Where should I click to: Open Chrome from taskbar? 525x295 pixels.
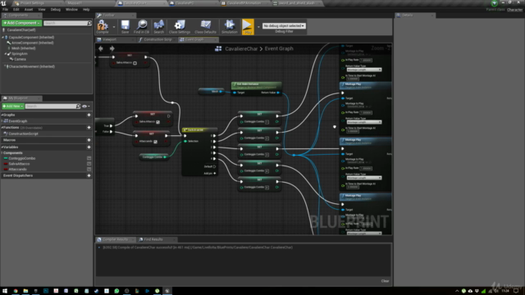click(15, 291)
